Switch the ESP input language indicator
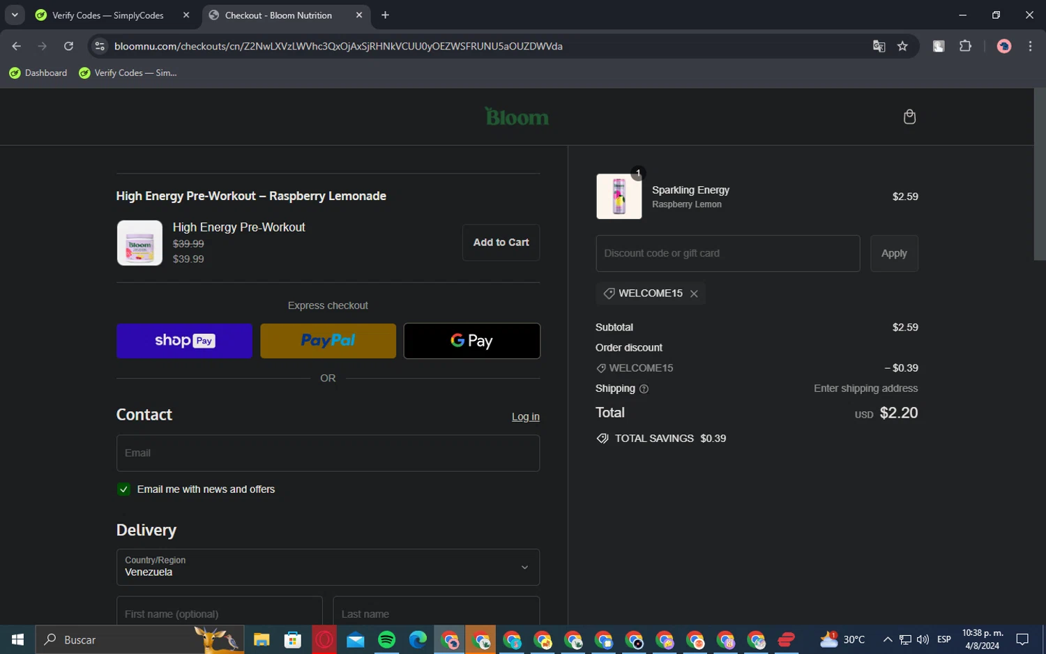The height and width of the screenshot is (654, 1046). coord(944,639)
